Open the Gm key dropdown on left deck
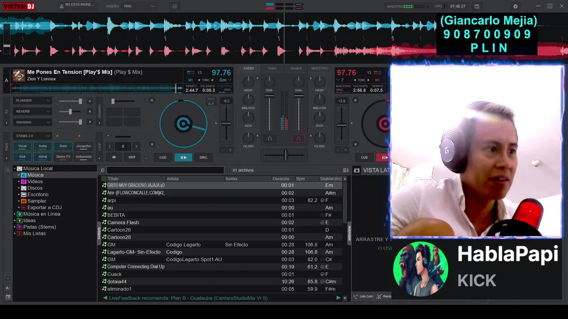Image resolution: width=568 pixels, height=319 pixels. (x=225, y=80)
